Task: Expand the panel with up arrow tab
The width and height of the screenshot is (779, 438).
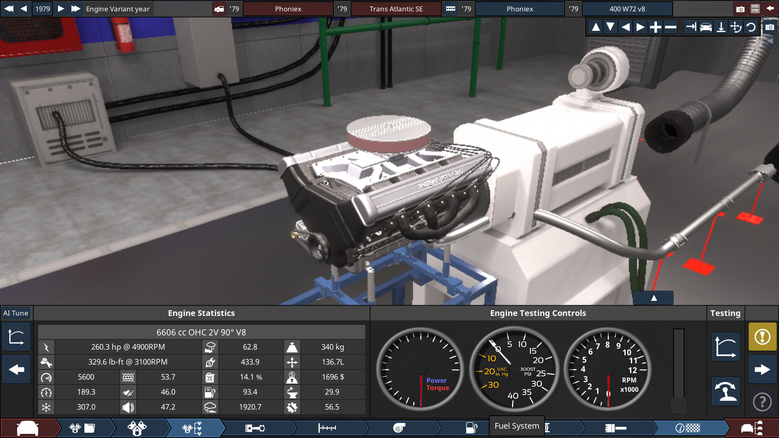Action: 653,298
